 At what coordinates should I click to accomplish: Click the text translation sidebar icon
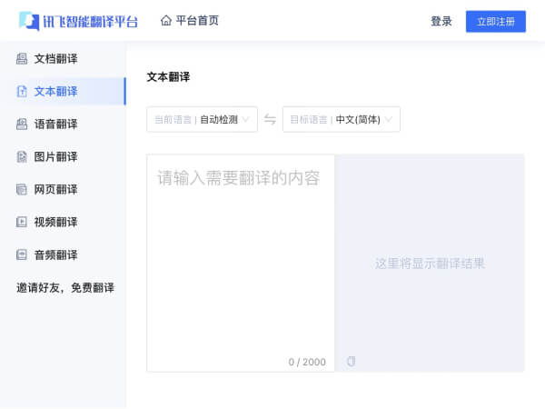22,92
